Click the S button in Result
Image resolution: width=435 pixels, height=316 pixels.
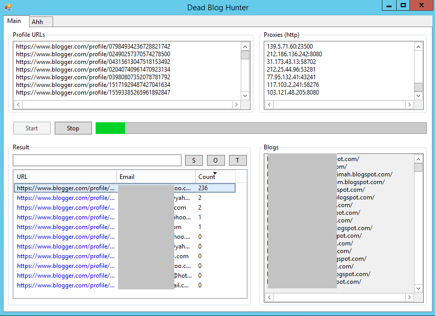pos(194,161)
